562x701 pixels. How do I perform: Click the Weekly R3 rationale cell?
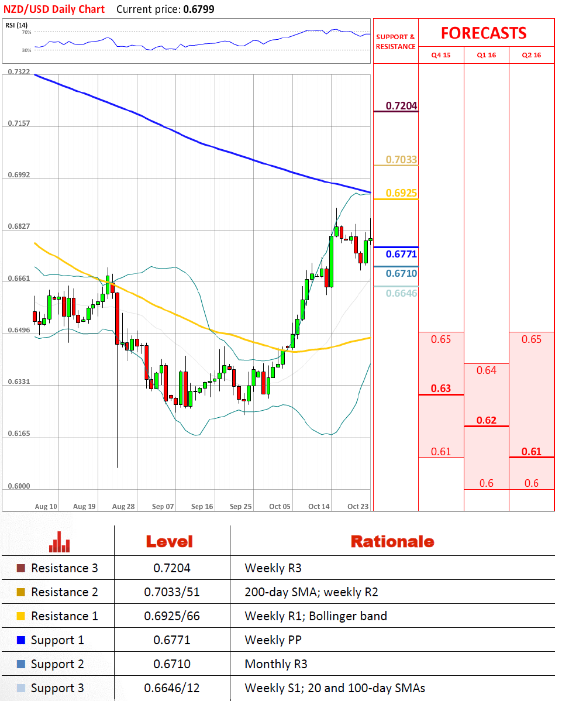coord(273,568)
